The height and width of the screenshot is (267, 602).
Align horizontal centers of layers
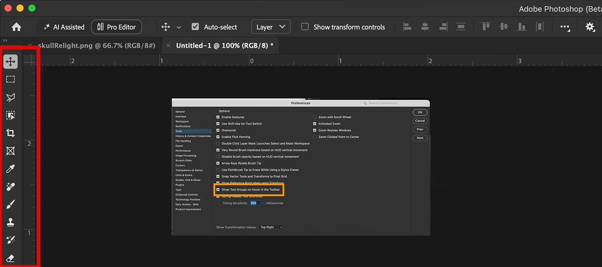425,27
